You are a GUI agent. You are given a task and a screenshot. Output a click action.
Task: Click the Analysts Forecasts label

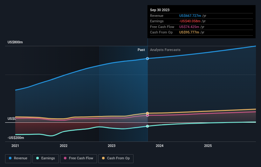pyautogui.click(x=165, y=50)
